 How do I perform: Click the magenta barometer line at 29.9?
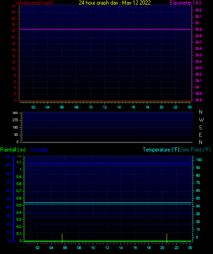click(x=105, y=29)
